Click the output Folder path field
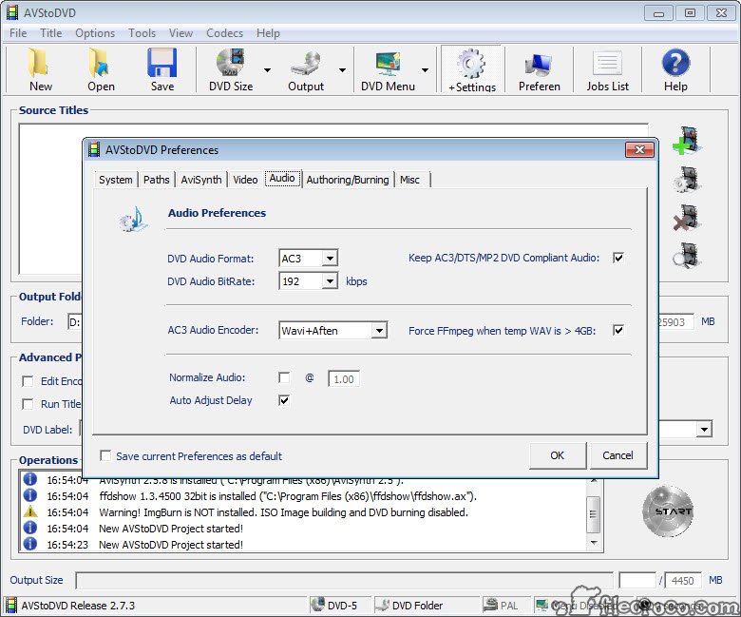 [x=75, y=322]
